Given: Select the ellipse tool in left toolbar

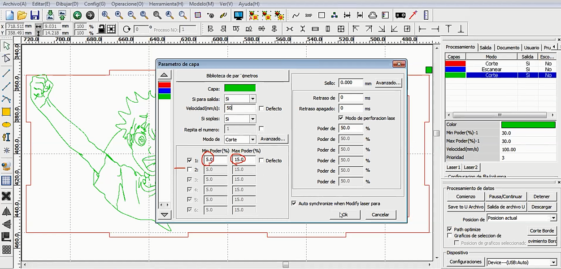Looking at the screenshot, I should [x=6, y=125].
